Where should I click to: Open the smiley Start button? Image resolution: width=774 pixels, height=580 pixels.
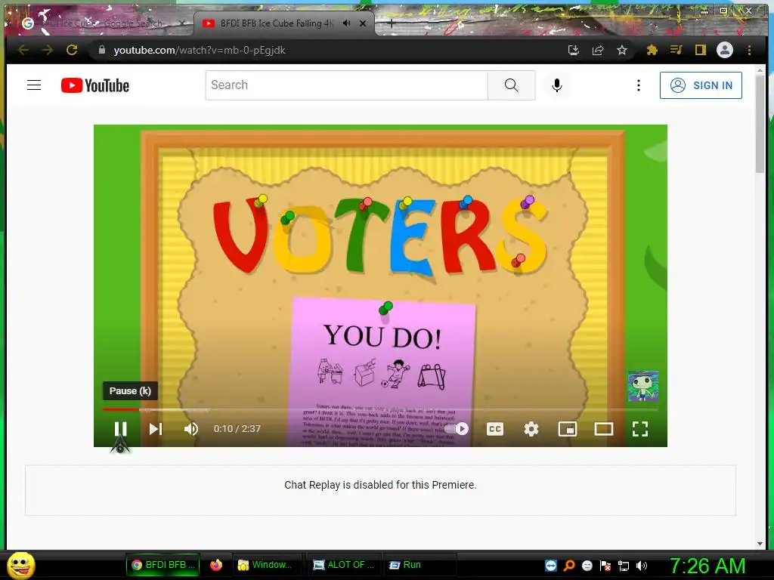pos(21,565)
